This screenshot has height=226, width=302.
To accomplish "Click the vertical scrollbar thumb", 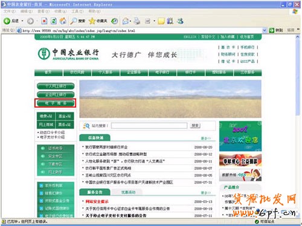I will tap(298, 77).
